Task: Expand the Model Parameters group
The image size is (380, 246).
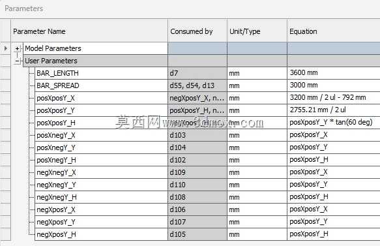Action: (17, 48)
